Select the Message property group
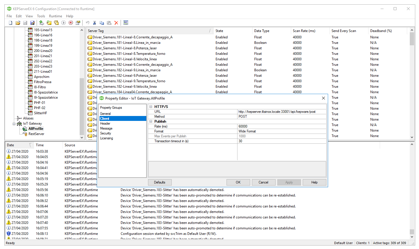419x249 pixels. [x=106, y=128]
